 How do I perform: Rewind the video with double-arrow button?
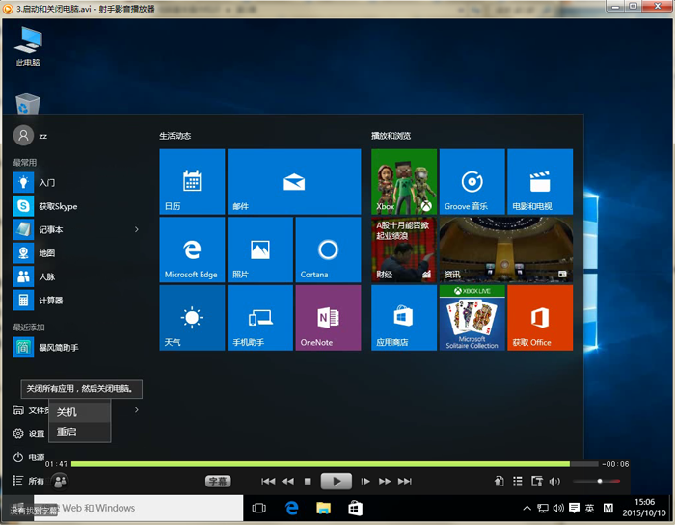tap(287, 481)
